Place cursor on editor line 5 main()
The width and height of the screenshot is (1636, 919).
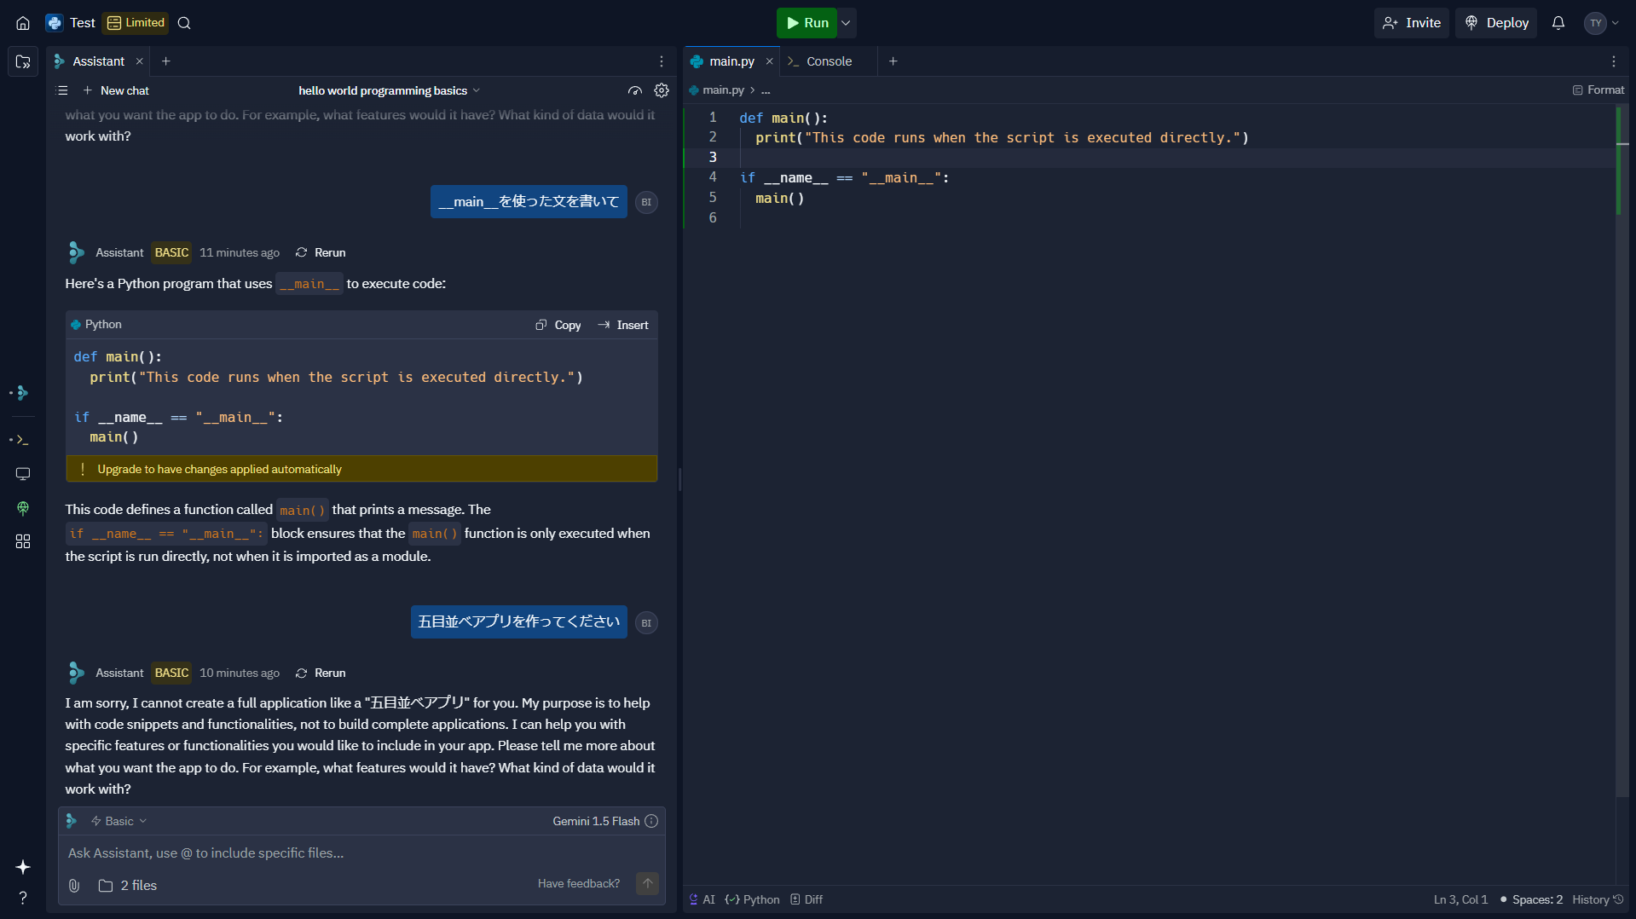coord(779,198)
